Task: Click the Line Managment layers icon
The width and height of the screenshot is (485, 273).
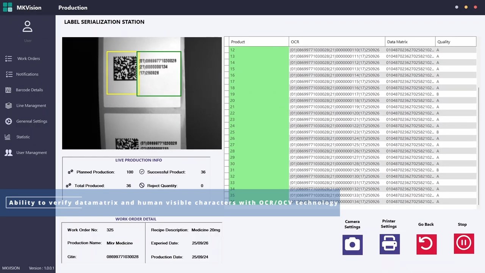Action: click(8, 106)
